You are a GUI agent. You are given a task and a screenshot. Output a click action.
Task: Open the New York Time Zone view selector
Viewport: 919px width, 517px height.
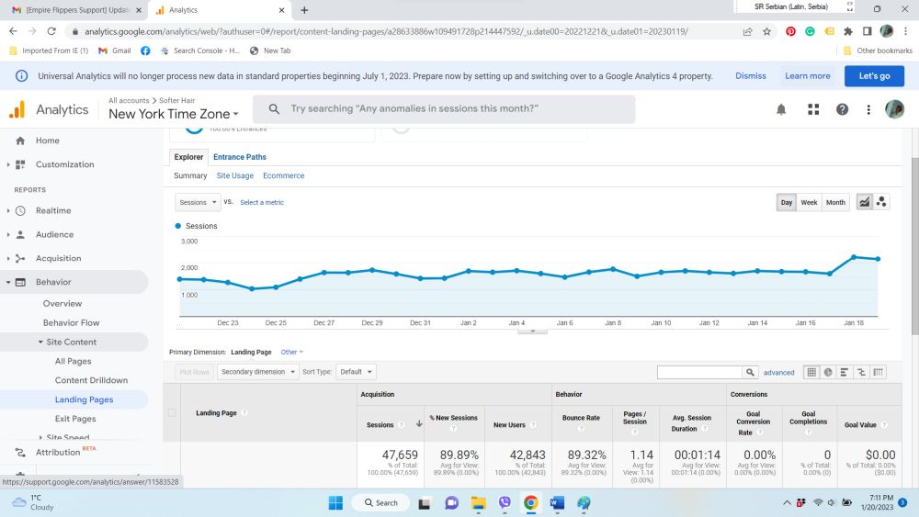tap(174, 114)
